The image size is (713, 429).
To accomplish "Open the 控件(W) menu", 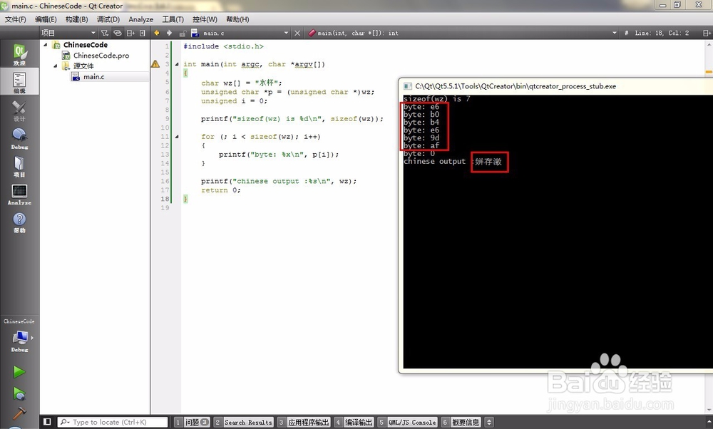I will click(x=205, y=19).
